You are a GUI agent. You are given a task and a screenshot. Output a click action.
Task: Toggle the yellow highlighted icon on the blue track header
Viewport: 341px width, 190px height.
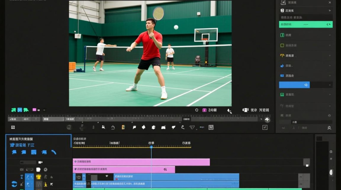[38, 177]
